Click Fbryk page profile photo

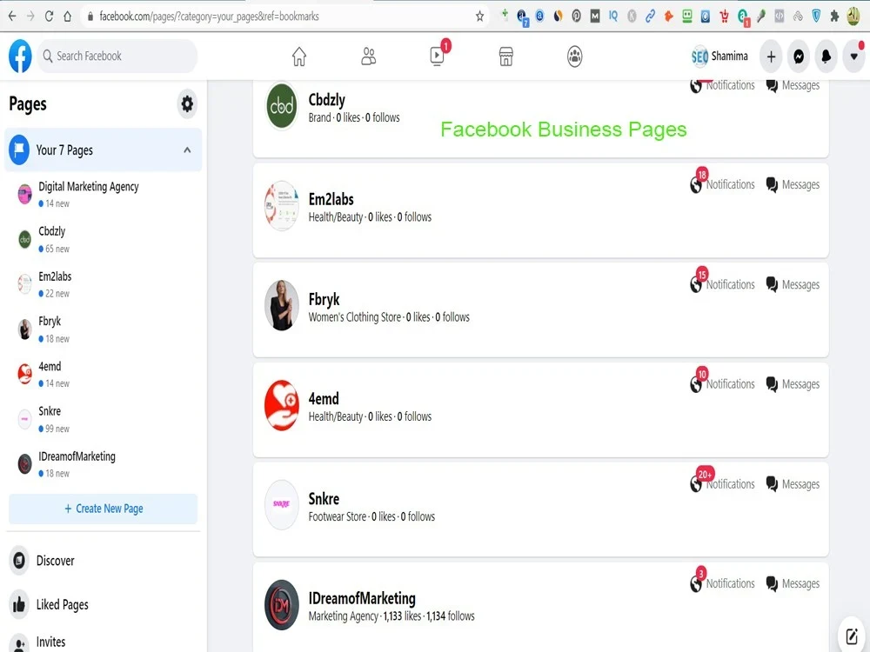282,305
